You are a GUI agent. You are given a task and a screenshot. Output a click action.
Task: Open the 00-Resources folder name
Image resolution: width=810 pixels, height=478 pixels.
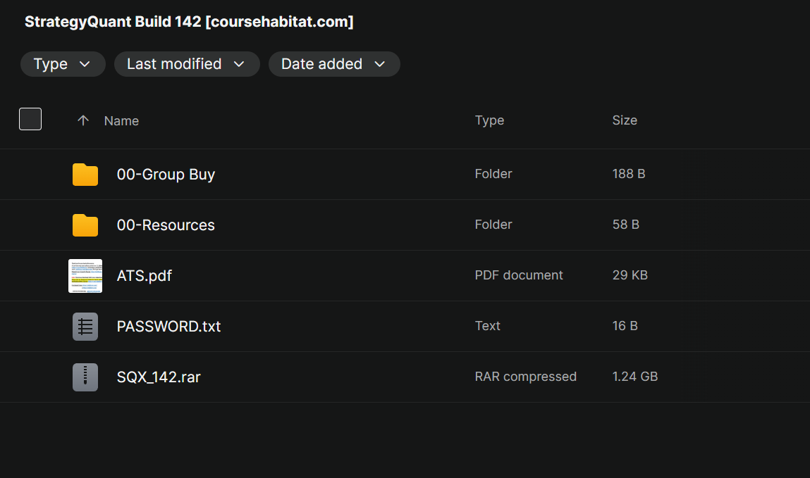coord(166,225)
